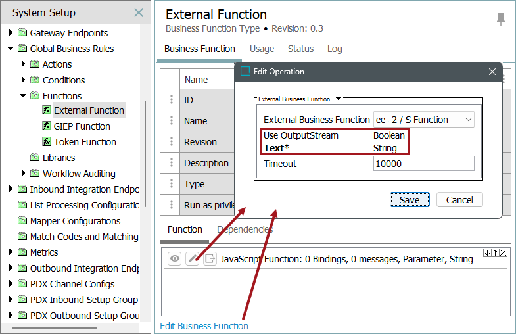Click the export arrow icon beside the pencil
The image size is (516, 334).
210,259
